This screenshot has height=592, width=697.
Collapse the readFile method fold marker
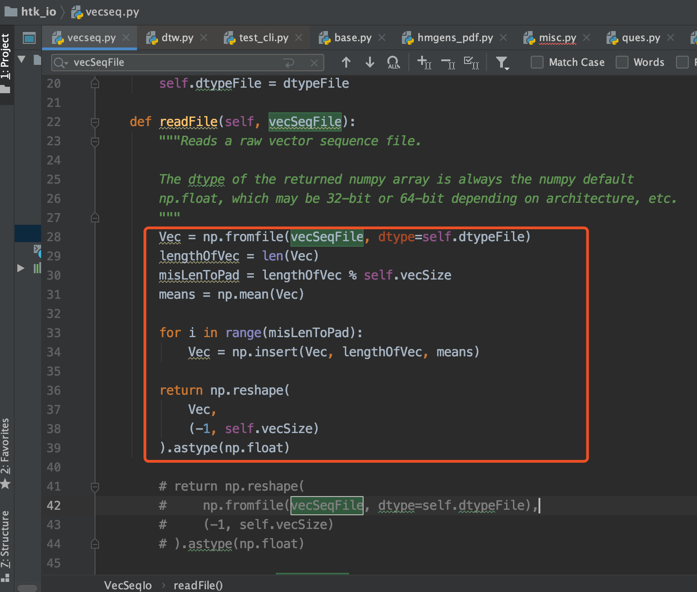pos(95,122)
